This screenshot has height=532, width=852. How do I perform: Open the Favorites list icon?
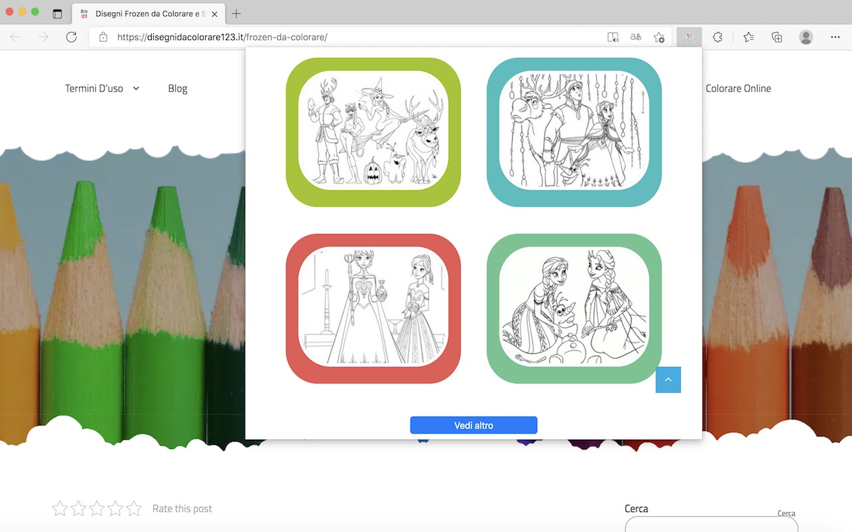(x=749, y=37)
